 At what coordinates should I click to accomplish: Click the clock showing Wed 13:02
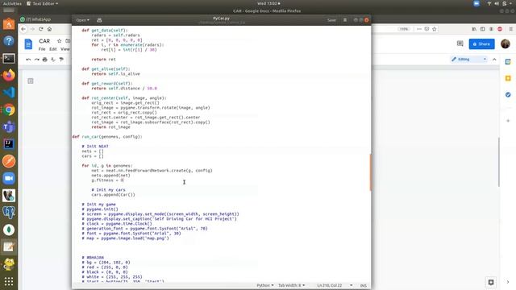(x=268, y=3)
